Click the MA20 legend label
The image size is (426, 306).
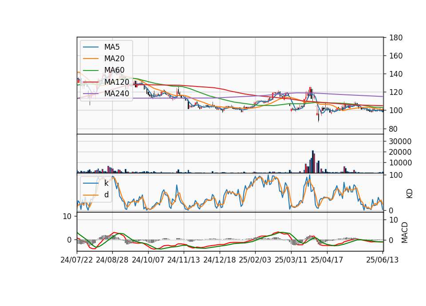[114, 59]
